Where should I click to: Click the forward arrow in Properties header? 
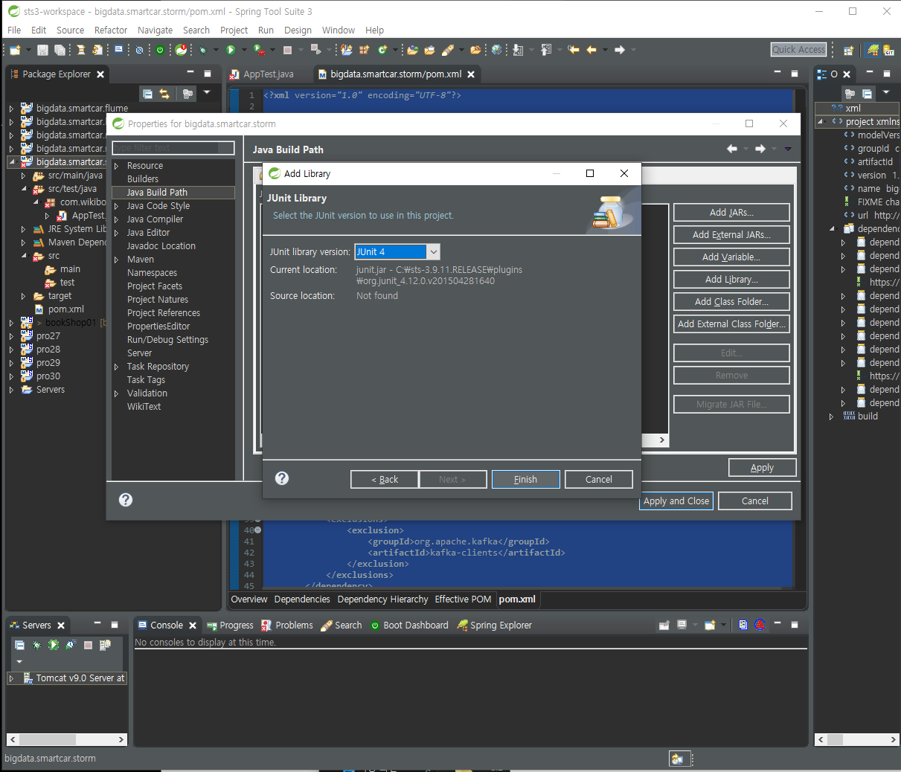pyautogui.click(x=760, y=149)
